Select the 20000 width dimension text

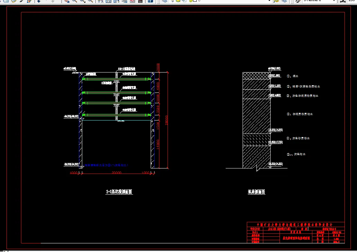pos(116,173)
